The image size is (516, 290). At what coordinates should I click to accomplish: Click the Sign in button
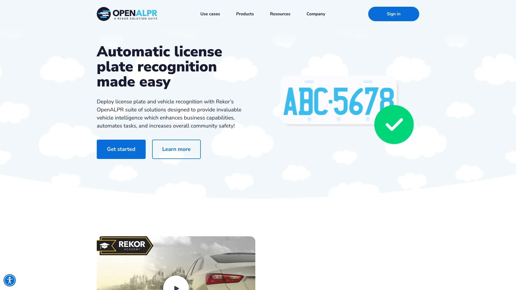[393, 14]
